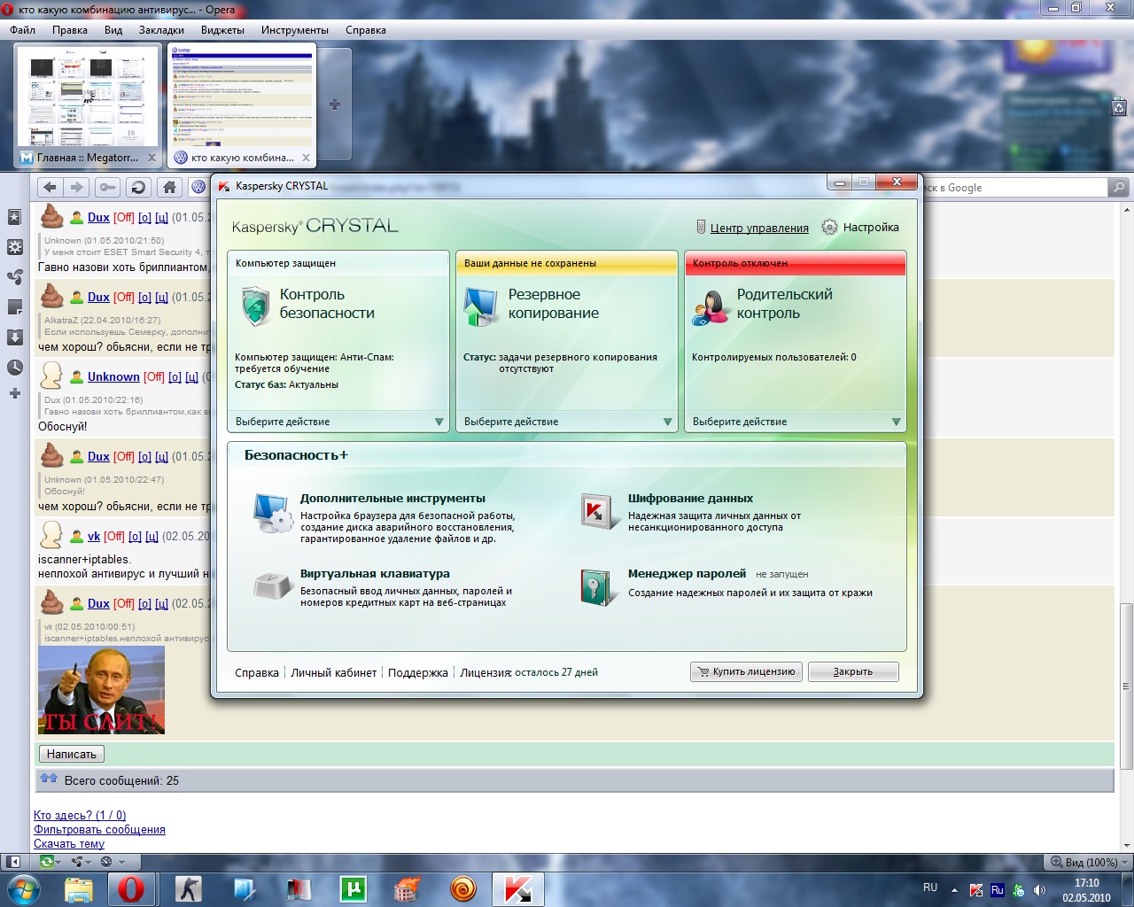Open the Вид menu in the menu bar
This screenshot has height=907, width=1134.
pyautogui.click(x=113, y=30)
